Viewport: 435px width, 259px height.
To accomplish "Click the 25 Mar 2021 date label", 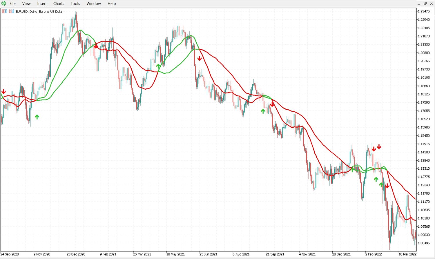I will pyautogui.click(x=142, y=254).
